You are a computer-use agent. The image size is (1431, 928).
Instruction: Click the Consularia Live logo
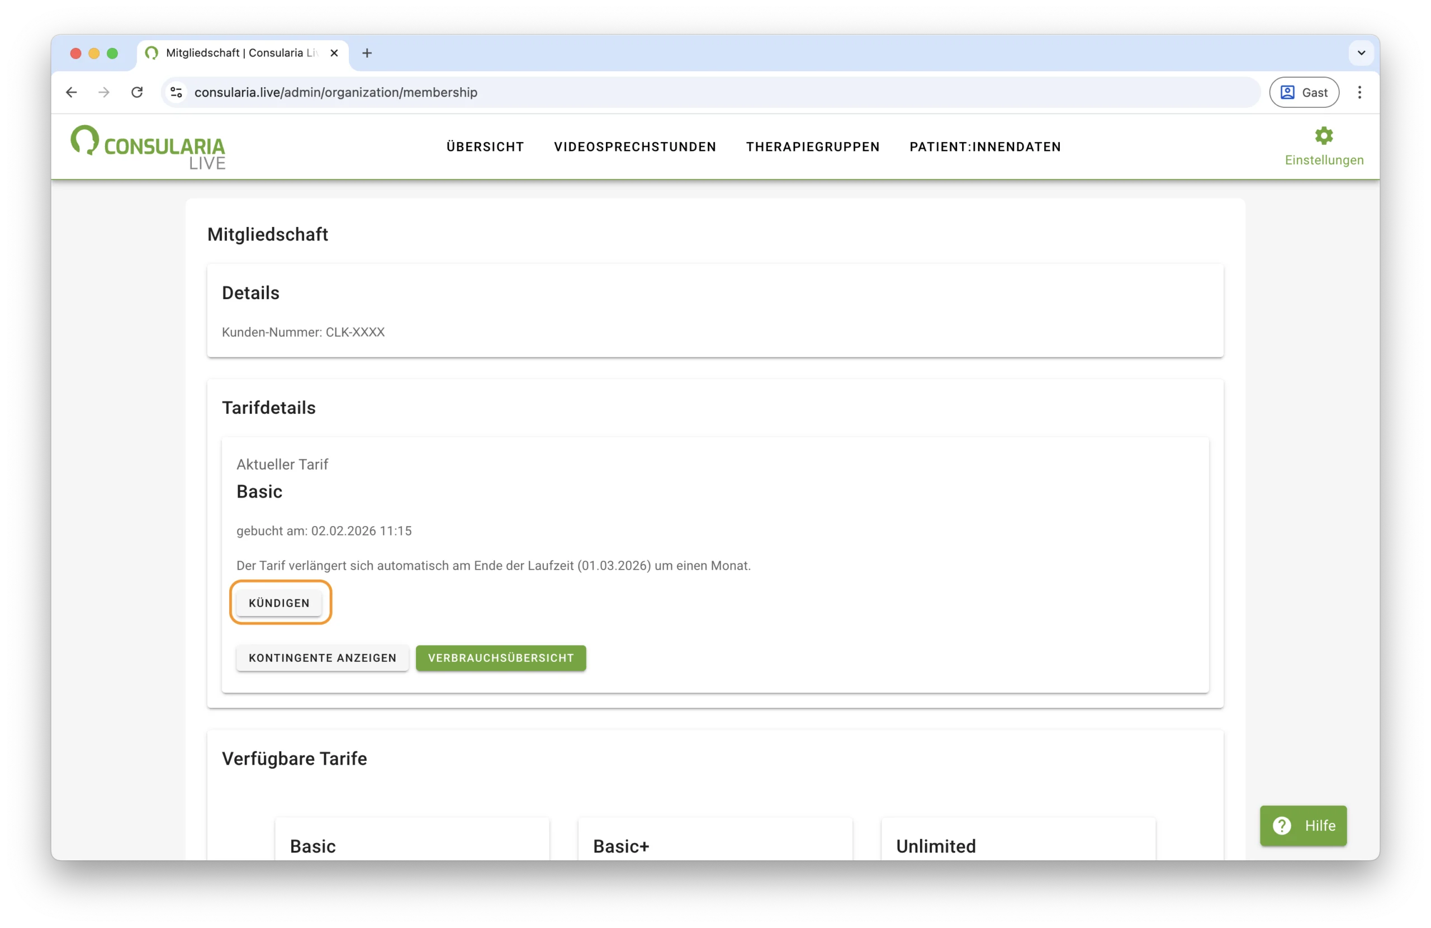(x=148, y=148)
